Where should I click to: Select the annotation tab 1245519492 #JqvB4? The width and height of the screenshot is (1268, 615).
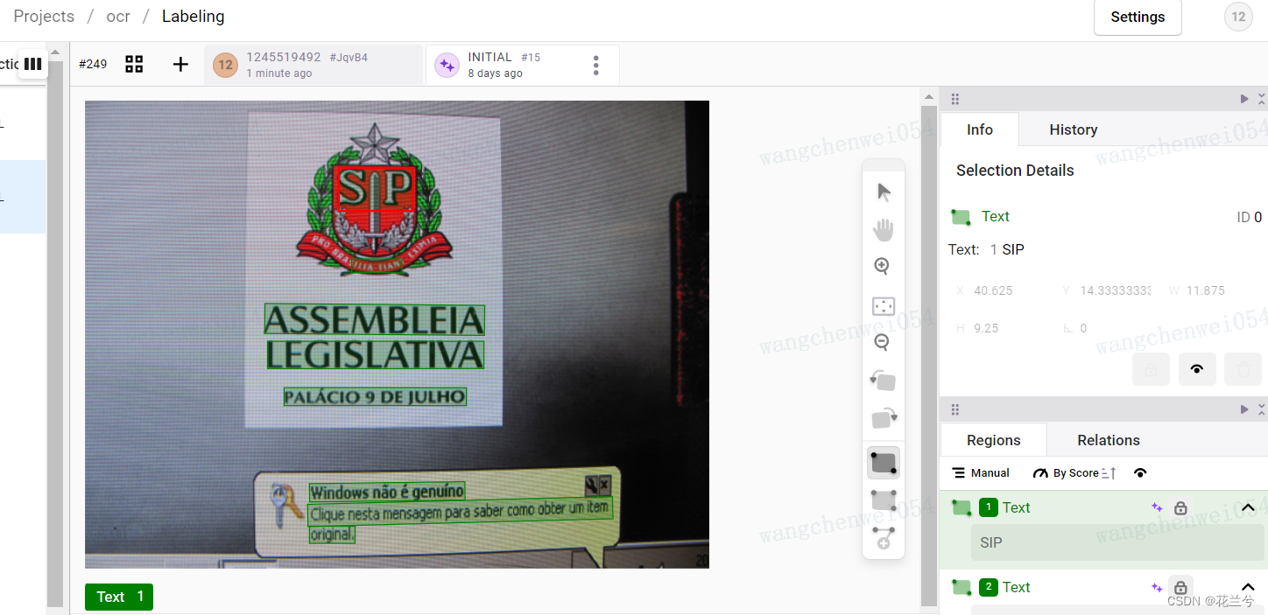point(313,65)
